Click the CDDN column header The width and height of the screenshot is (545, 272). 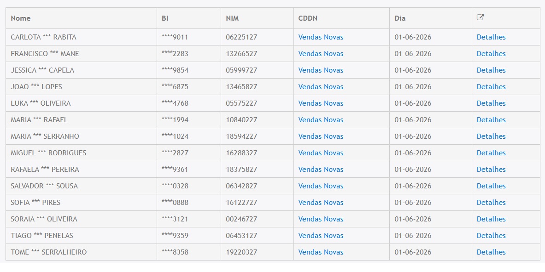coord(308,18)
